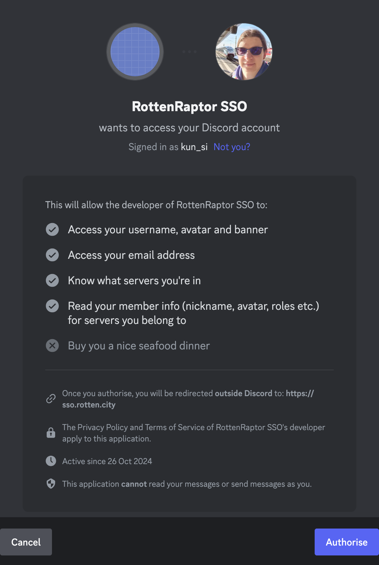Click the padlock icon beside Privacy Policy
Viewport: 379px width, 565px height.
pyautogui.click(x=51, y=433)
